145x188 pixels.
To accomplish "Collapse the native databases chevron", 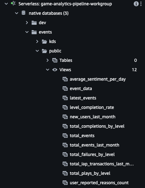I will [17, 13].
